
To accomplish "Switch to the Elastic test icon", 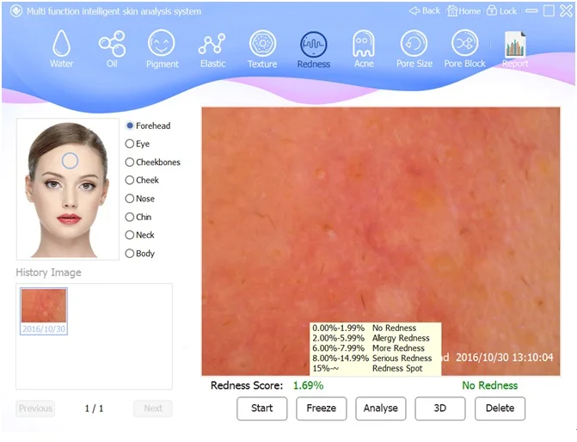I will pyautogui.click(x=212, y=44).
